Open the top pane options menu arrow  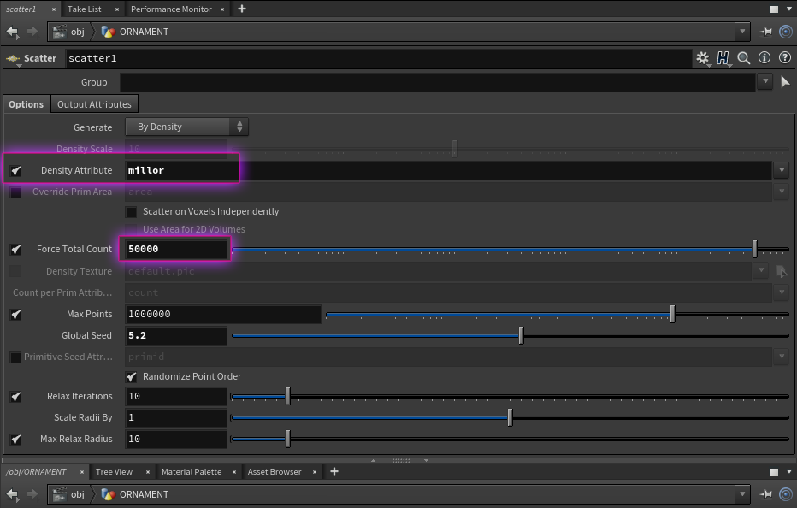pos(788,9)
